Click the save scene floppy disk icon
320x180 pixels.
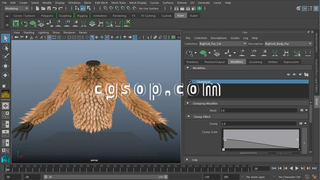[49, 8]
